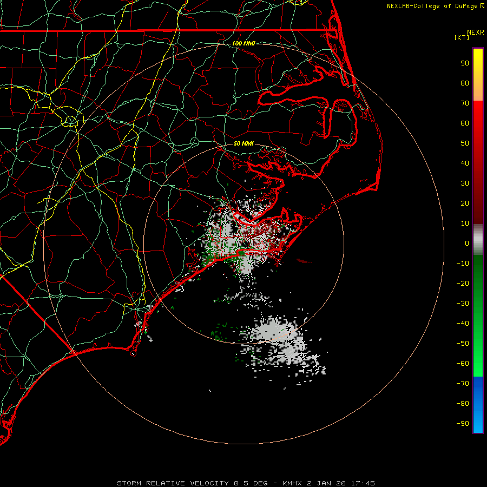Click the NEXR label above the color bar
Image resolution: width=487 pixels, height=487 pixels.
coord(476,32)
